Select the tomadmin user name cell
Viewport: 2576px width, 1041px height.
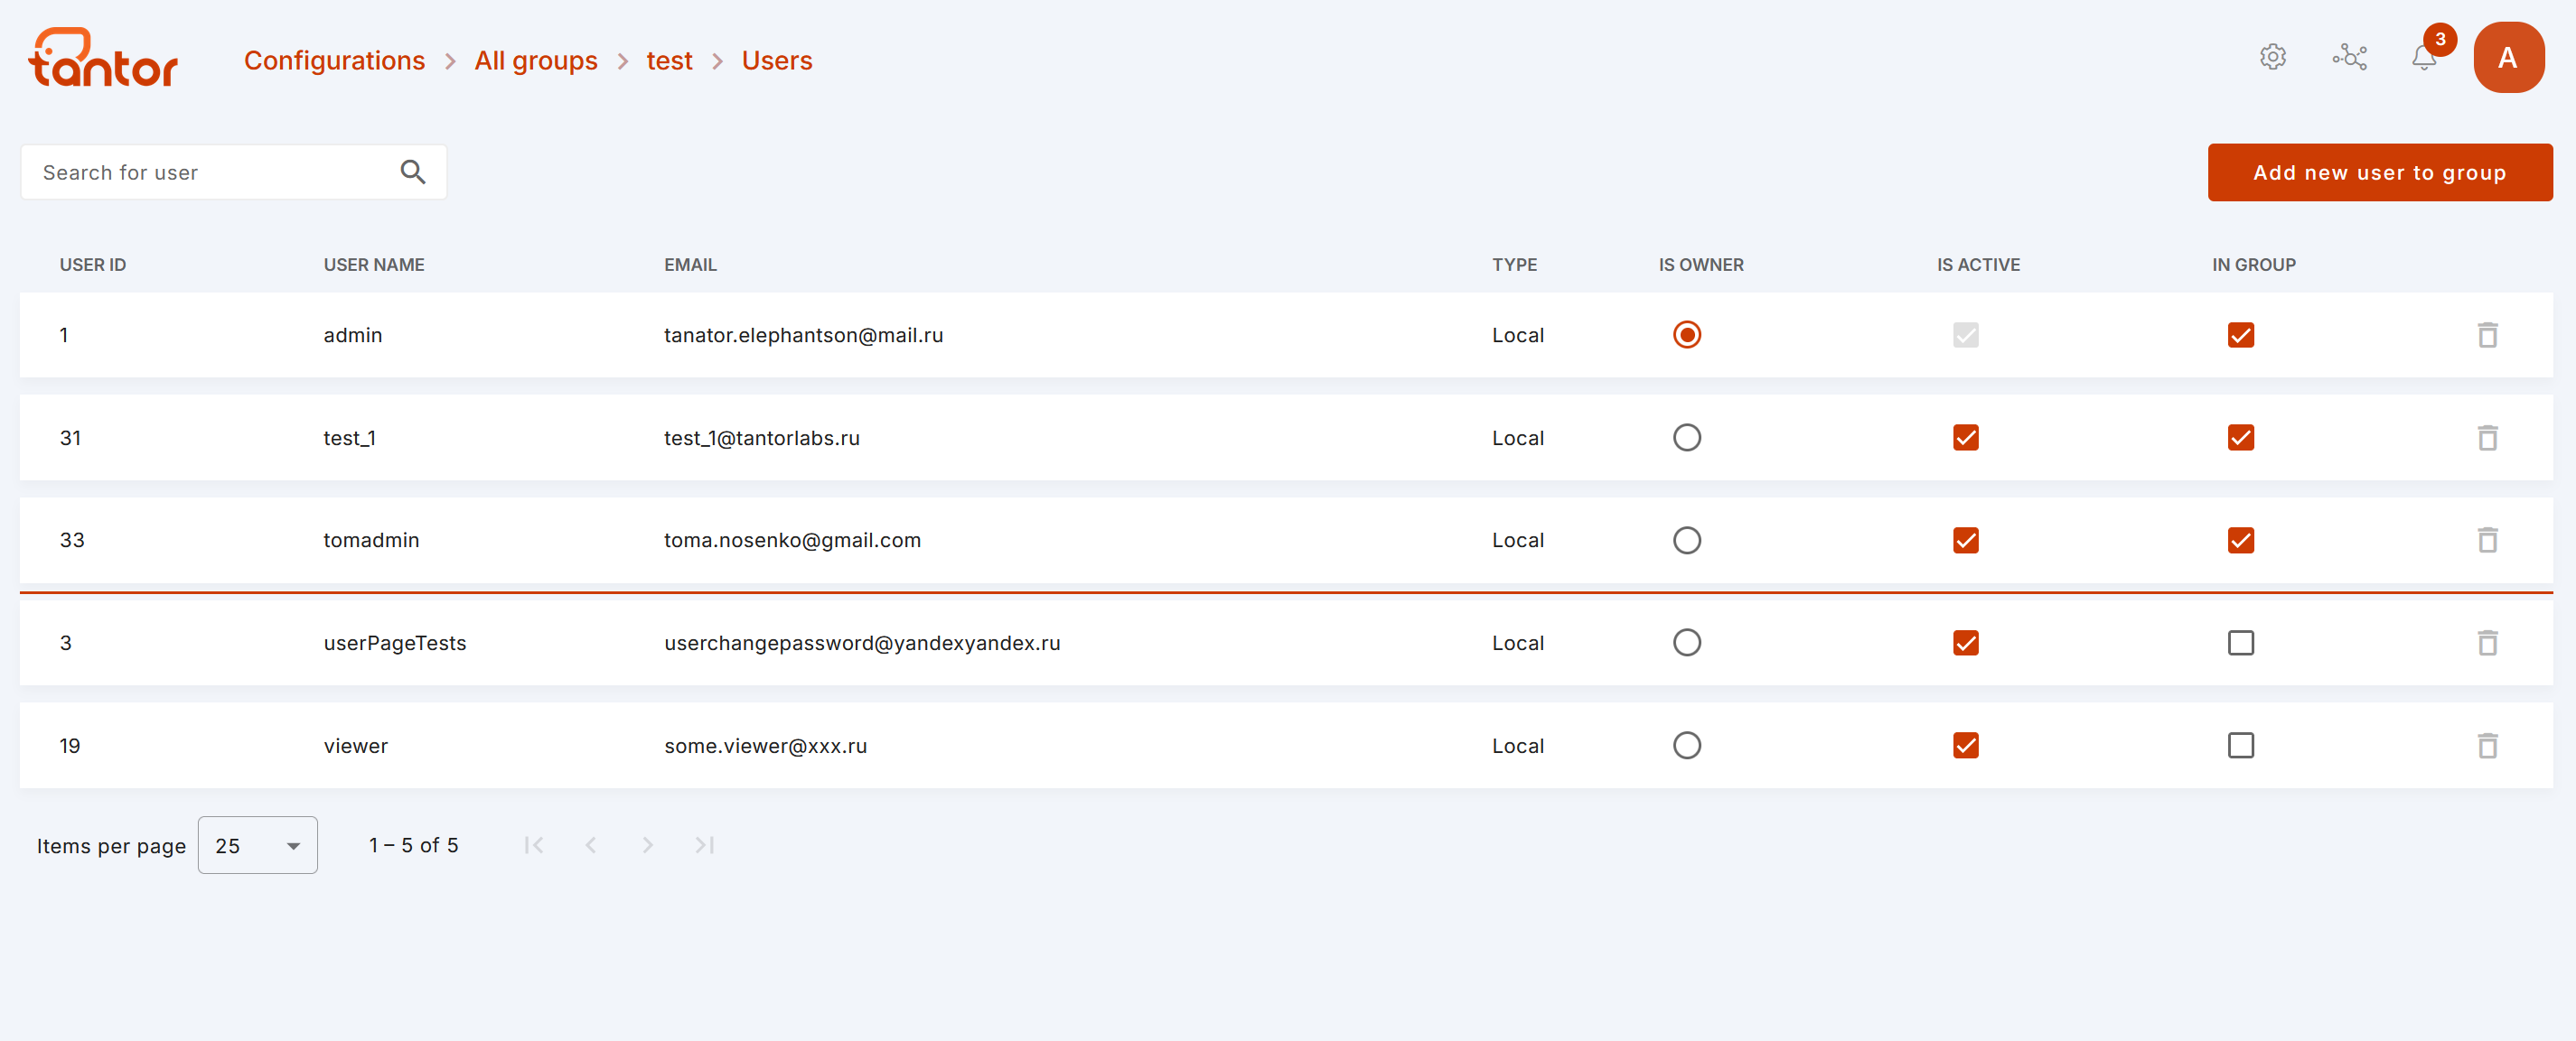coord(371,541)
